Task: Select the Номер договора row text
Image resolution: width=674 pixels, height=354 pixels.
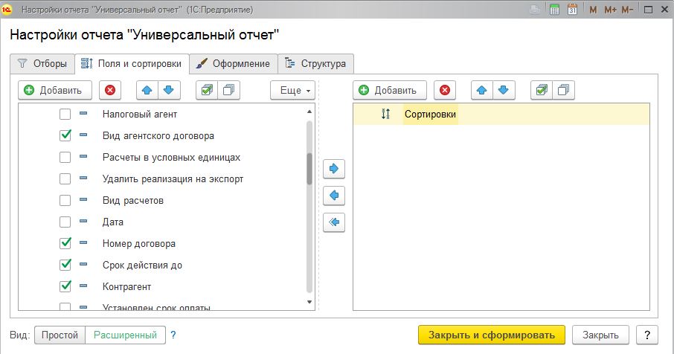Action: coord(139,244)
